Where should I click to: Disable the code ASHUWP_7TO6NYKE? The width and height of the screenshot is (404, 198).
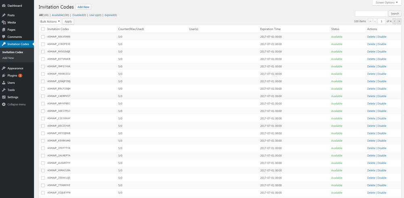pyautogui.click(x=382, y=185)
